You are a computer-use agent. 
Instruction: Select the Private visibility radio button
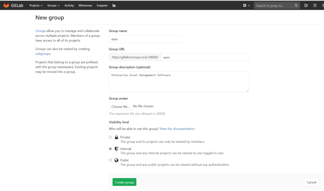[x=110, y=137]
